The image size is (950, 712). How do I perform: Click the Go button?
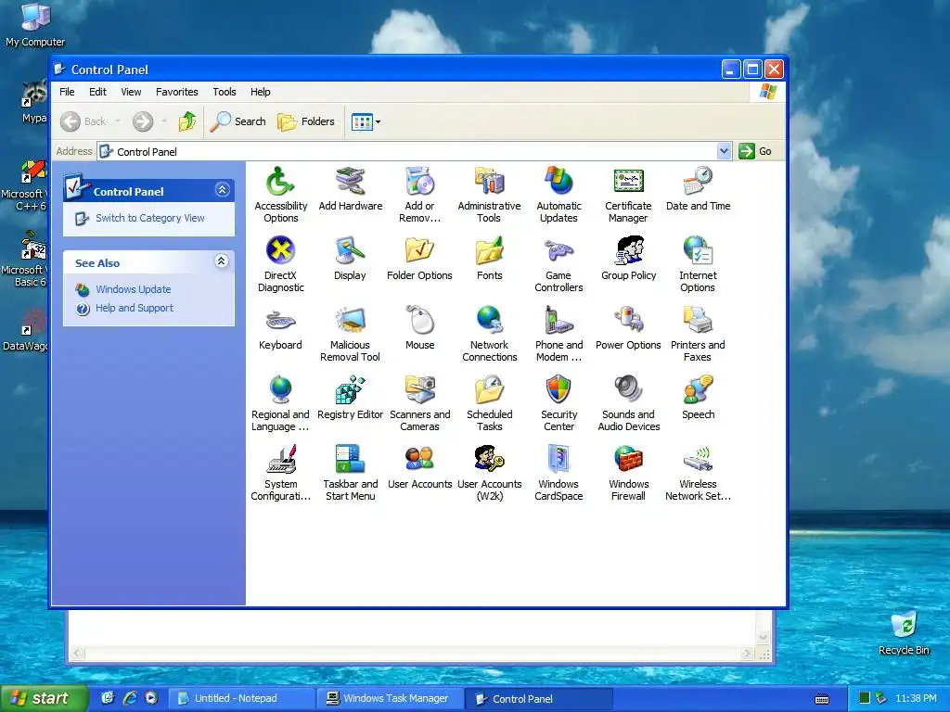pos(755,151)
